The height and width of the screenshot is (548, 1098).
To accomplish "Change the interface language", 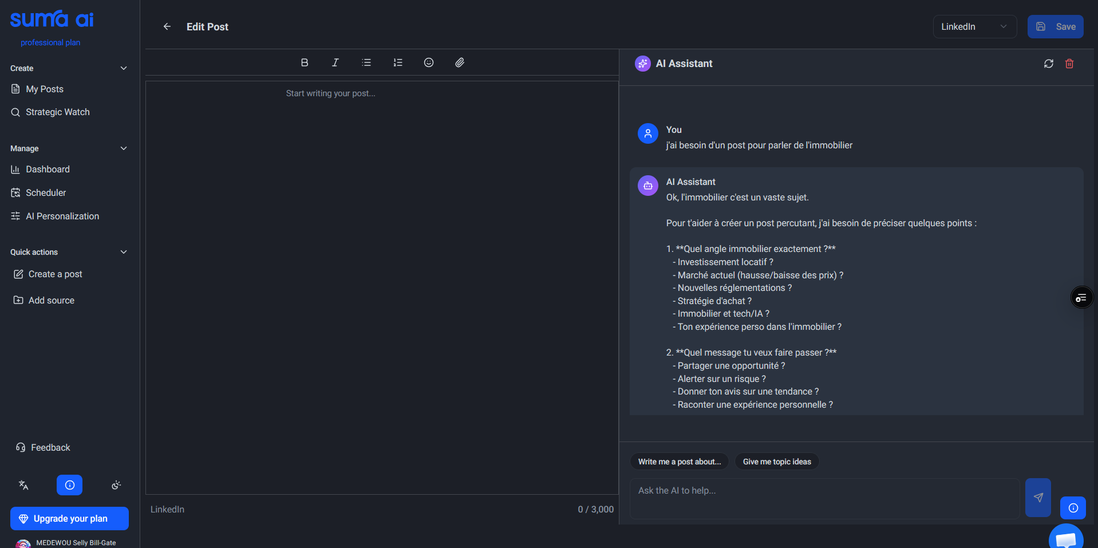I will click(x=23, y=485).
